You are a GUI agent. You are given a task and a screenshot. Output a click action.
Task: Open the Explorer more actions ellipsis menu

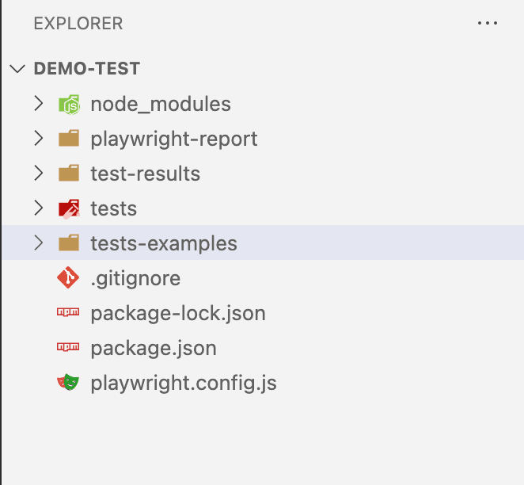coord(488,23)
